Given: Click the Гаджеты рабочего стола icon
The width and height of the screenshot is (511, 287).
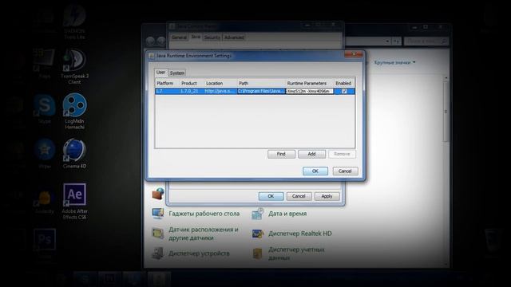Looking at the screenshot, I should point(158,214).
